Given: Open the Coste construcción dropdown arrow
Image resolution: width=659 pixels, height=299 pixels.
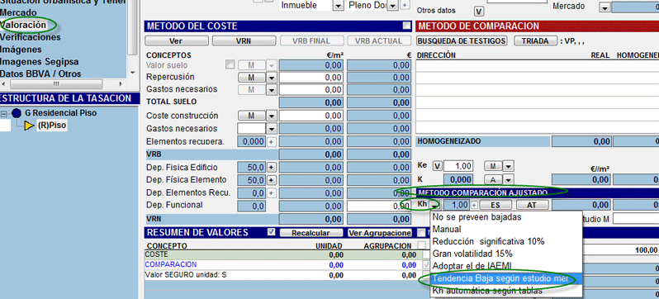Looking at the screenshot, I should pos(272,116).
